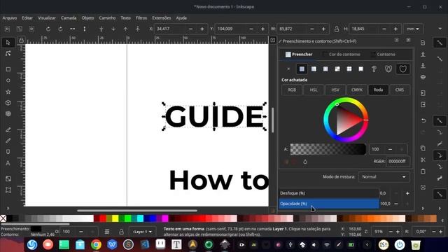Select the 3D box tool
Screen dimensions: 448x252
pos(8,103)
